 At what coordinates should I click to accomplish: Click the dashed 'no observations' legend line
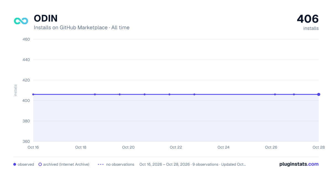[x=101, y=164]
